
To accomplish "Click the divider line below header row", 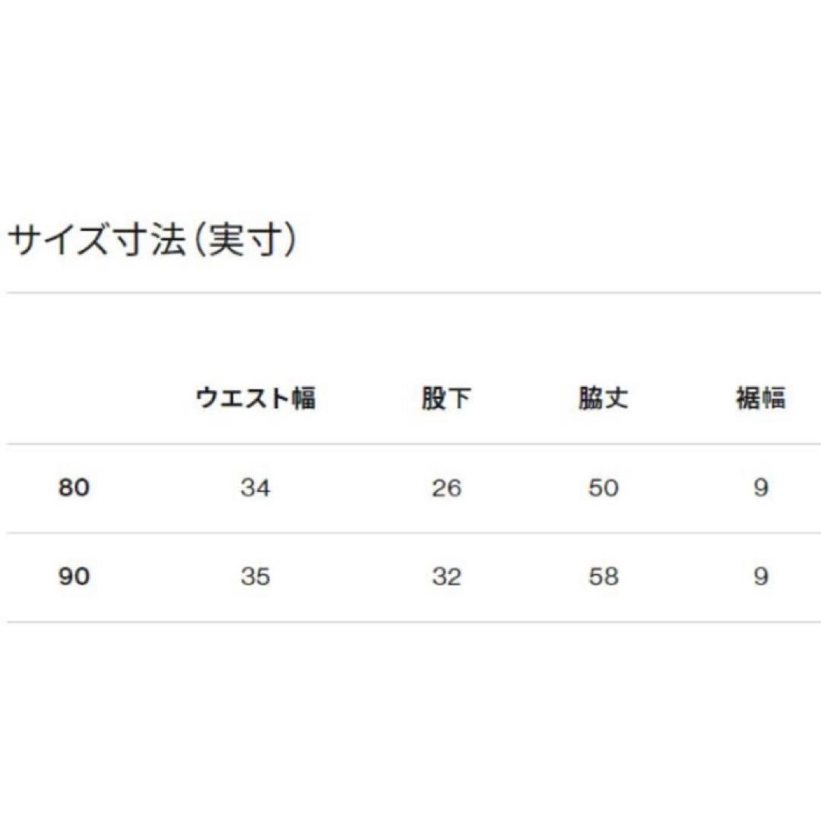I will [414, 444].
